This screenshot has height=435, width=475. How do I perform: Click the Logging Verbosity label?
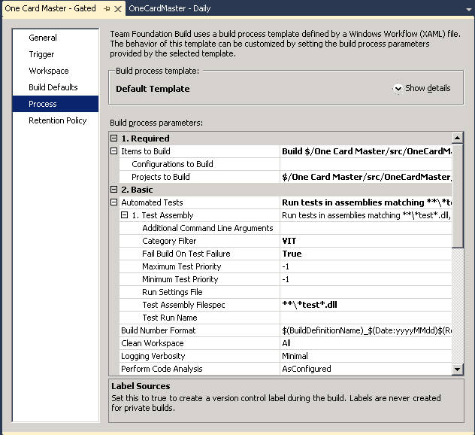tap(153, 356)
